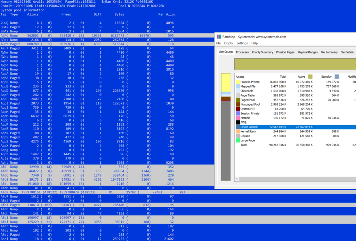Open the Settings menu in RamMap
Image resolution: width=356 pixels, height=241 pixels.
coord(242,43)
